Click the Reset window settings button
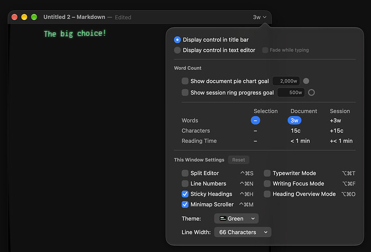This screenshot has height=252, width=371. point(239,160)
